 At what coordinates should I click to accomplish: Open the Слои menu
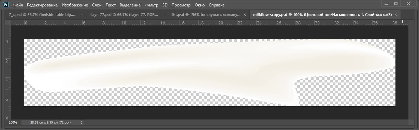point(97,5)
